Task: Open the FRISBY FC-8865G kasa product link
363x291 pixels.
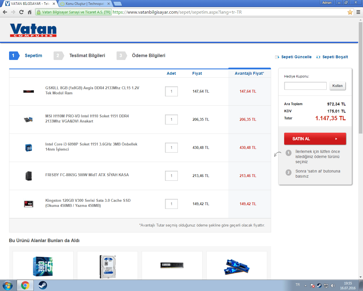Action: click(x=87, y=175)
